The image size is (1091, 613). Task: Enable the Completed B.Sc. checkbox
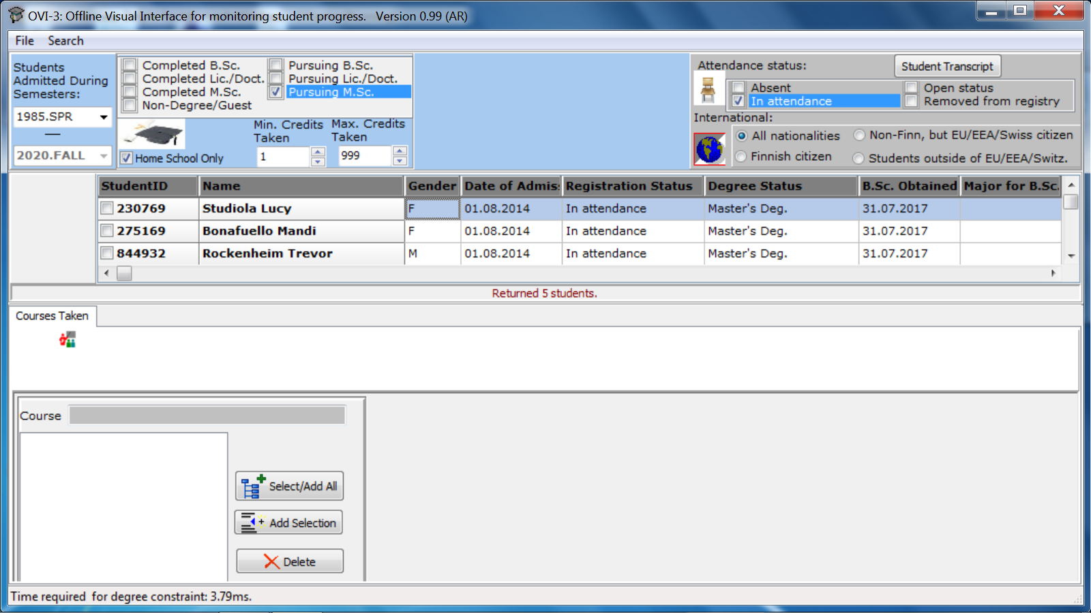pos(130,66)
